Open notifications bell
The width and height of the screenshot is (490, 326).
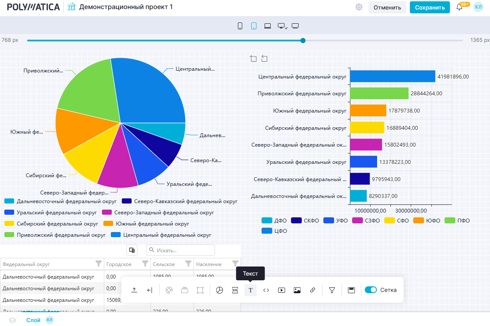pos(459,7)
